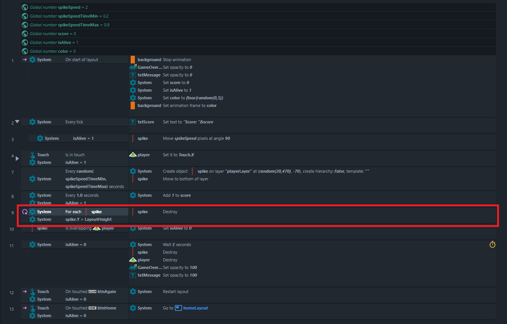Click the btnHome icon in event 13 condition
Image resolution: width=507 pixels, height=324 pixels.
[93, 308]
